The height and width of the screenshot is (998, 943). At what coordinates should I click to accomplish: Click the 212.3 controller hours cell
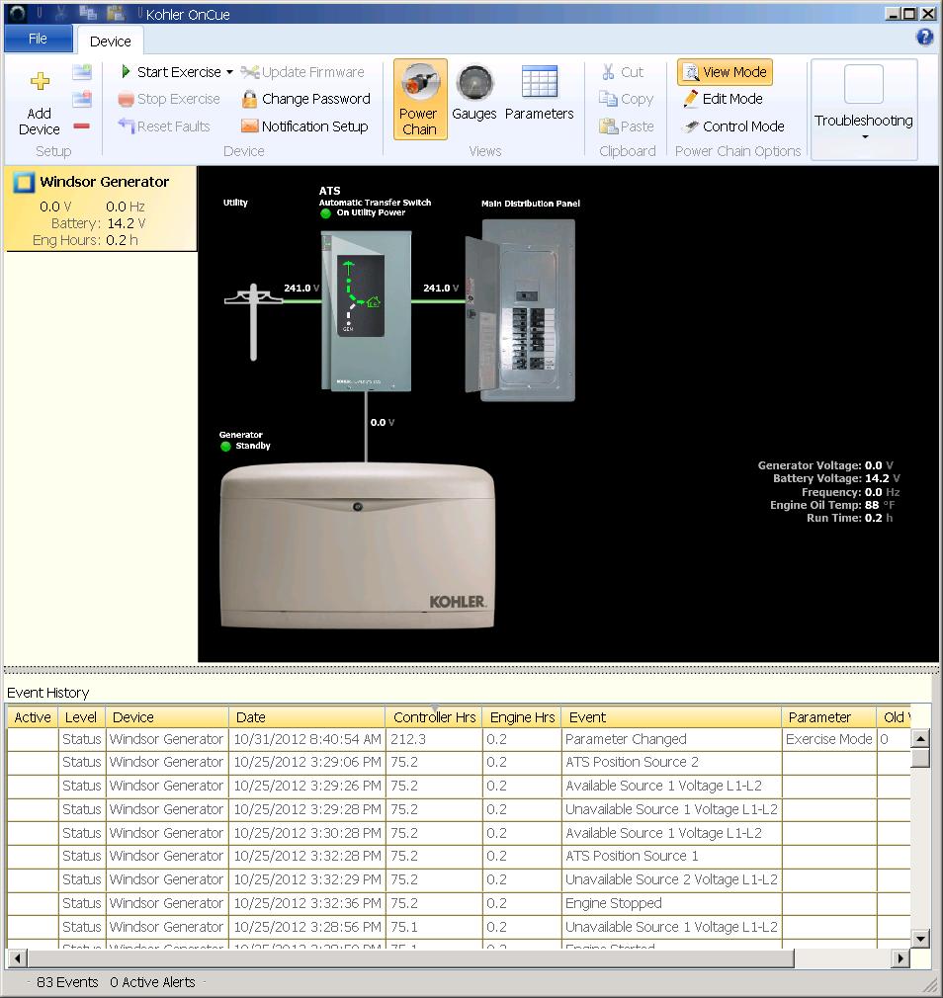point(434,739)
